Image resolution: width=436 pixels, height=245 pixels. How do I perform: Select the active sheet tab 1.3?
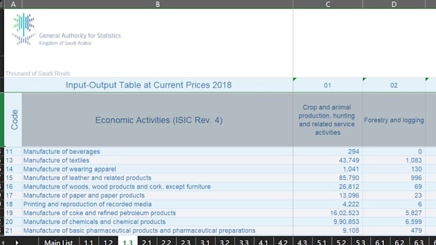pyautogui.click(x=128, y=241)
